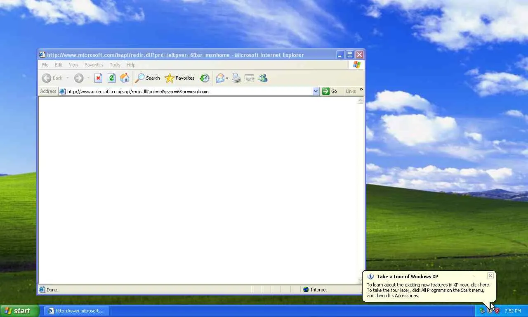Click the tour balloon body text to start the tour
The image size is (528, 317).
coord(429,290)
